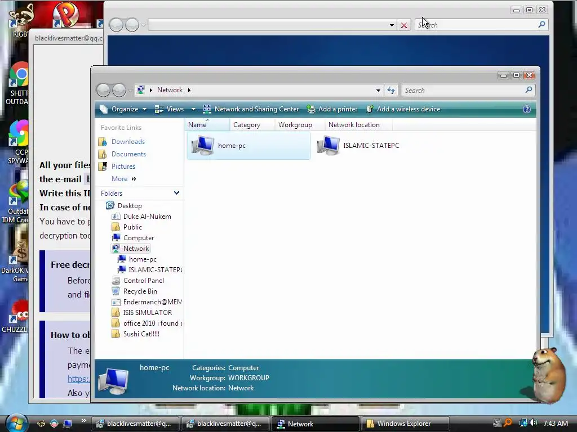Select Computer in folder tree
Image resolution: width=577 pixels, height=432 pixels.
click(139, 238)
